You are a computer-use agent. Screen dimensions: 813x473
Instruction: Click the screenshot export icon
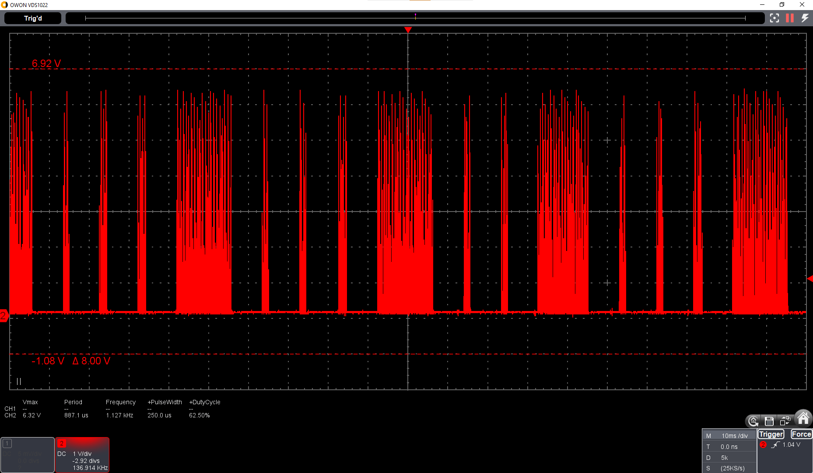click(x=785, y=420)
